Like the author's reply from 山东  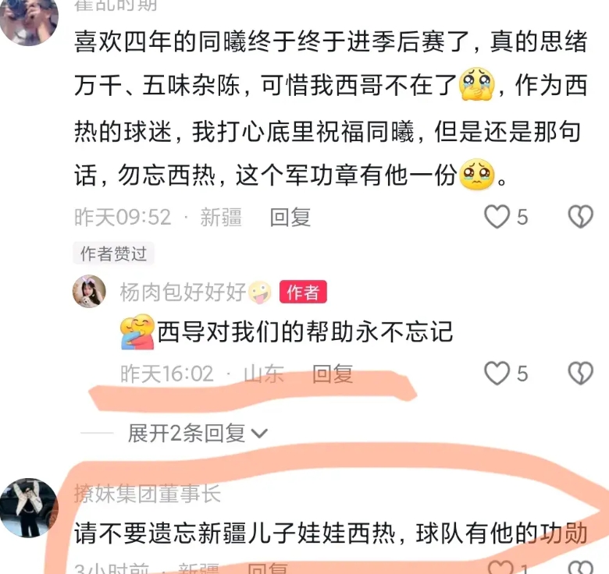coord(497,373)
